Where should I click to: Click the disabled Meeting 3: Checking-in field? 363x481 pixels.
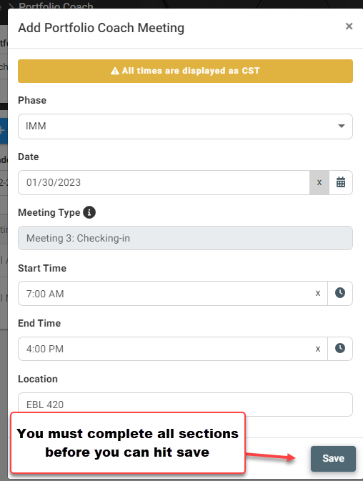coord(185,238)
